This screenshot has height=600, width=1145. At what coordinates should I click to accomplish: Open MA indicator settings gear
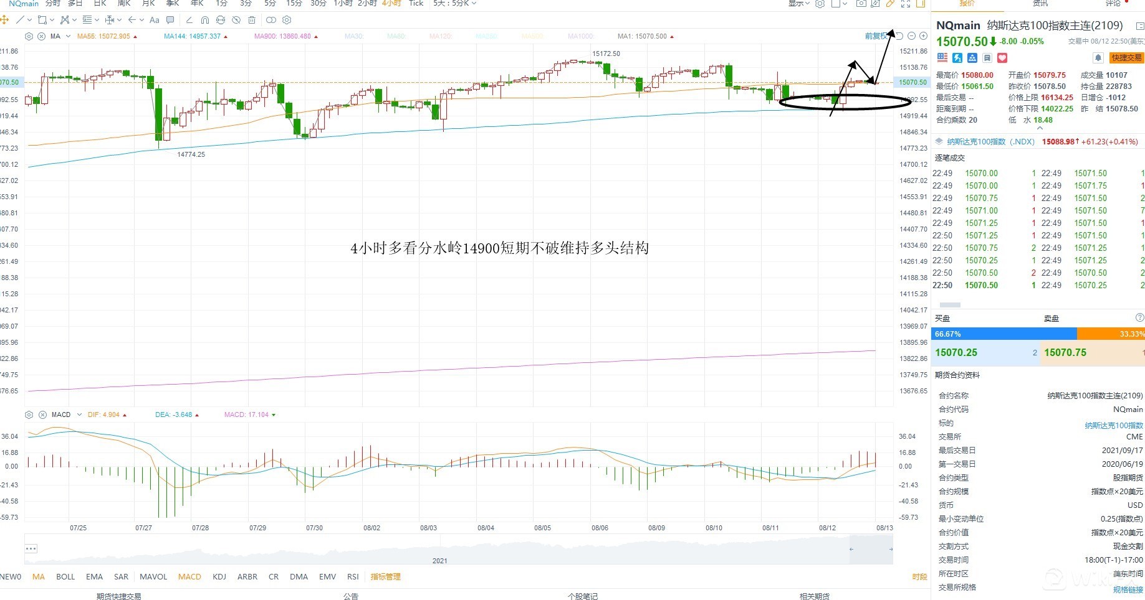pos(29,36)
